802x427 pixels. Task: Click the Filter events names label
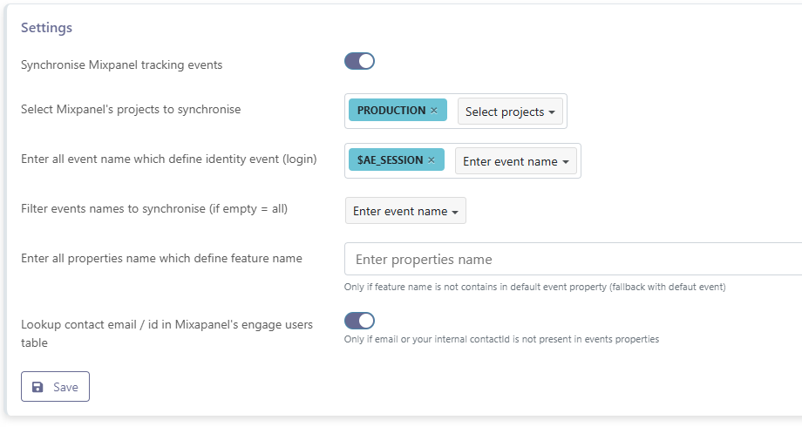pyautogui.click(x=153, y=208)
